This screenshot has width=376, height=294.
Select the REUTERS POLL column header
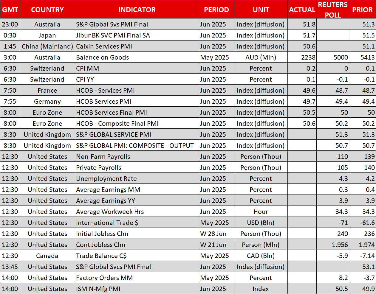pyautogui.click(x=332, y=10)
